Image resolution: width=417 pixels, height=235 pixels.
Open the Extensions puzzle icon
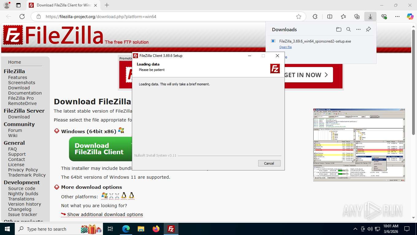(315, 17)
